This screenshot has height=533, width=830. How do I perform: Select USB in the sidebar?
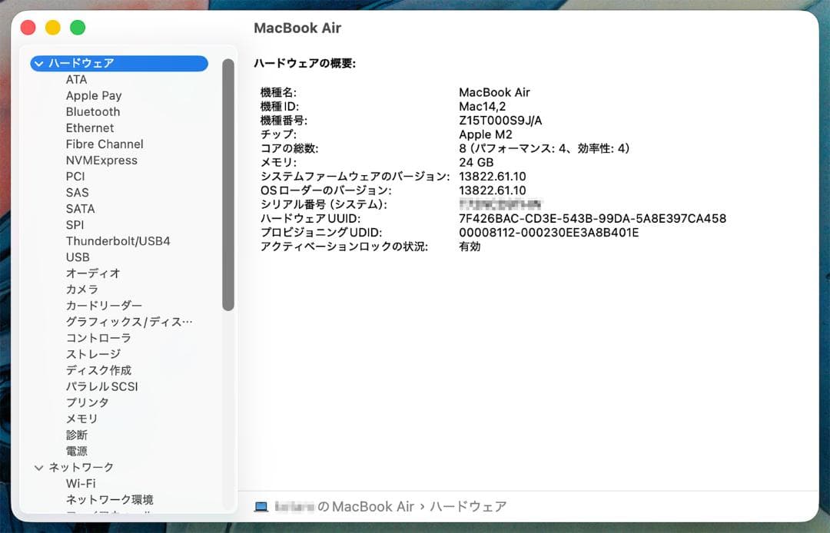coord(78,257)
